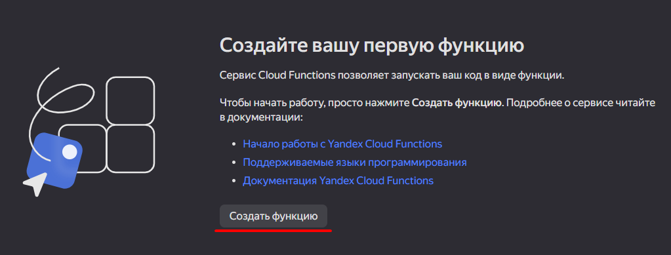Click text Сервис Cloud Functions позволяет запускать
Viewport: 671px width, 255px height.
tap(392, 76)
